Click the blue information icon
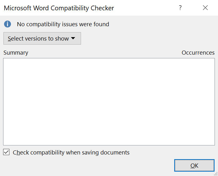 coord(8,24)
